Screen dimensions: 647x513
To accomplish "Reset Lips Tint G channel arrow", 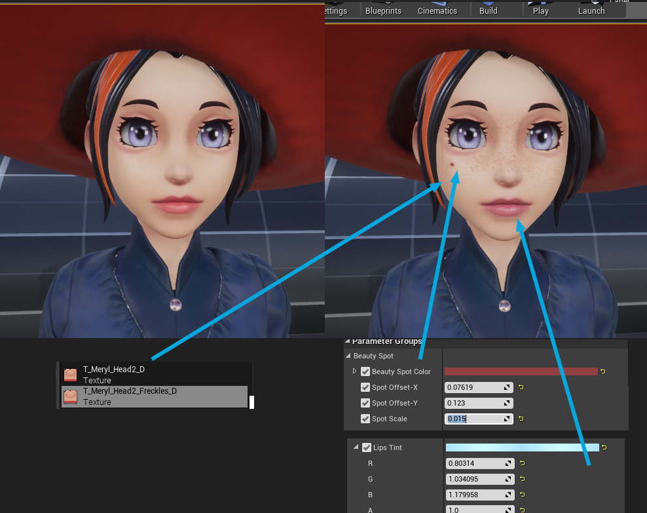I will [x=523, y=479].
